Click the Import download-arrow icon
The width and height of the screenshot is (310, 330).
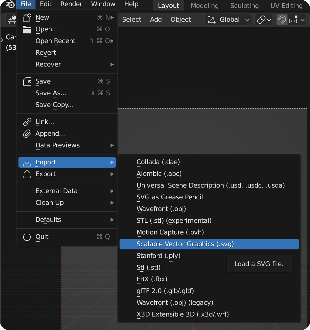(x=27, y=162)
